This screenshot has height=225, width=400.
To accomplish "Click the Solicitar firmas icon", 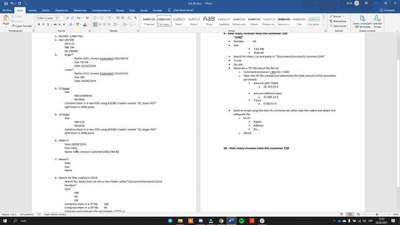I will pos(377,21).
